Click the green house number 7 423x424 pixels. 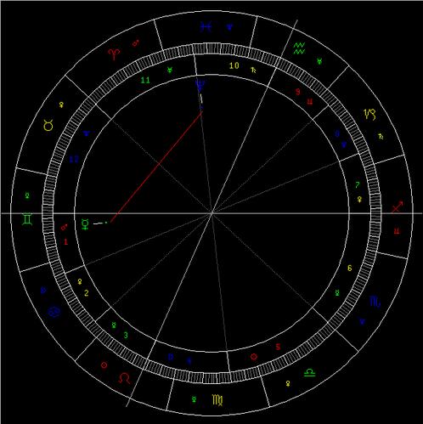pyautogui.click(x=358, y=185)
